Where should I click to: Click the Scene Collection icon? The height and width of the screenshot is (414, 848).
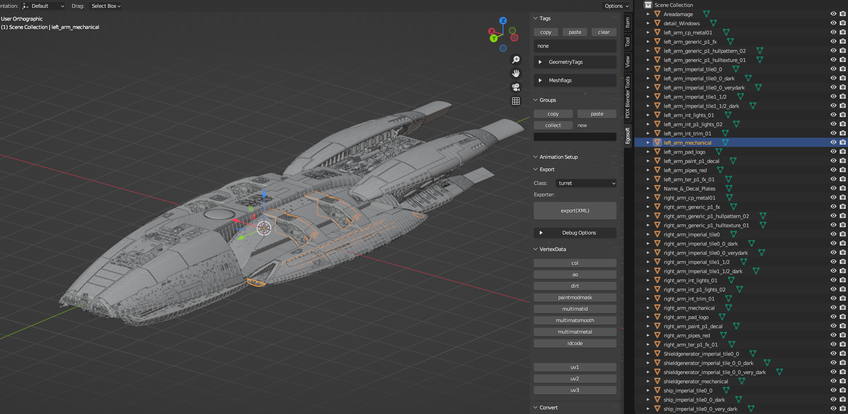pos(648,5)
